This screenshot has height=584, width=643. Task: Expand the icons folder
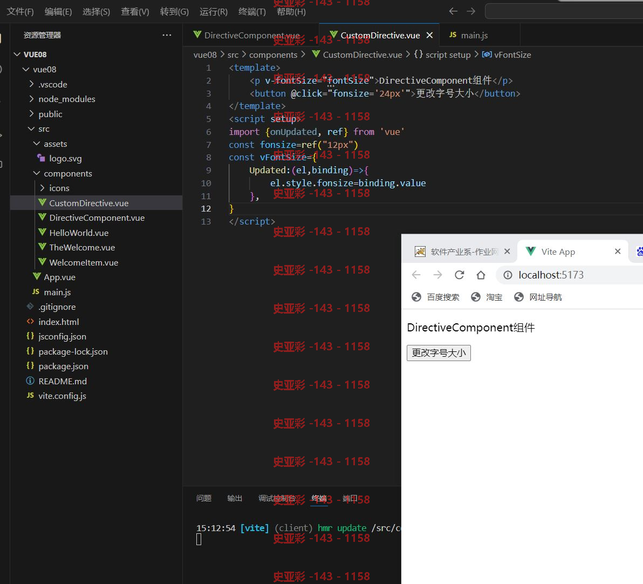42,188
